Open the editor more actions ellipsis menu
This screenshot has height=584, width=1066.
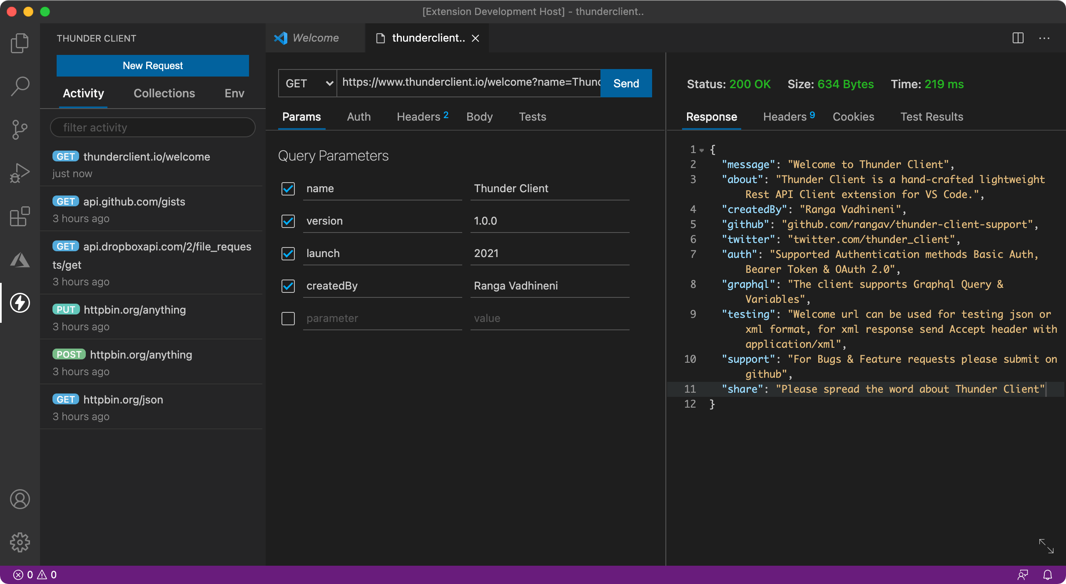1045,38
